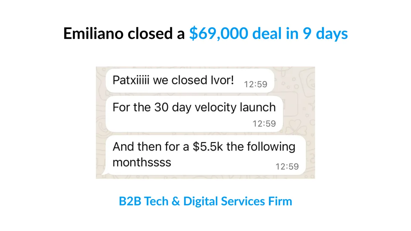The width and height of the screenshot is (411, 231).
Task: Select the "For the 30 day velocity launch" message
Action: [194, 114]
